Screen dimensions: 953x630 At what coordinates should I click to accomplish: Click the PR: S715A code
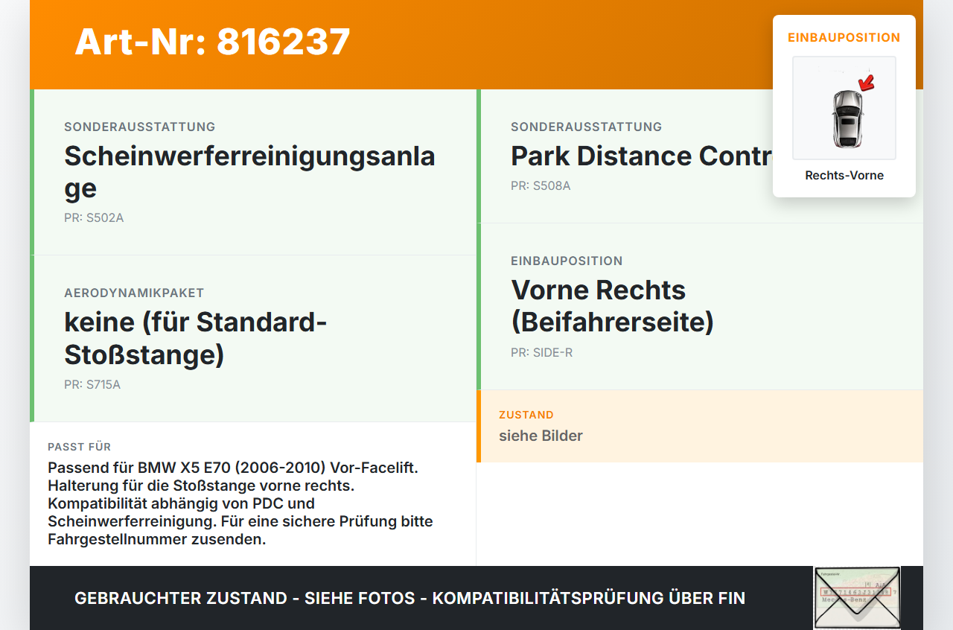[x=92, y=385]
